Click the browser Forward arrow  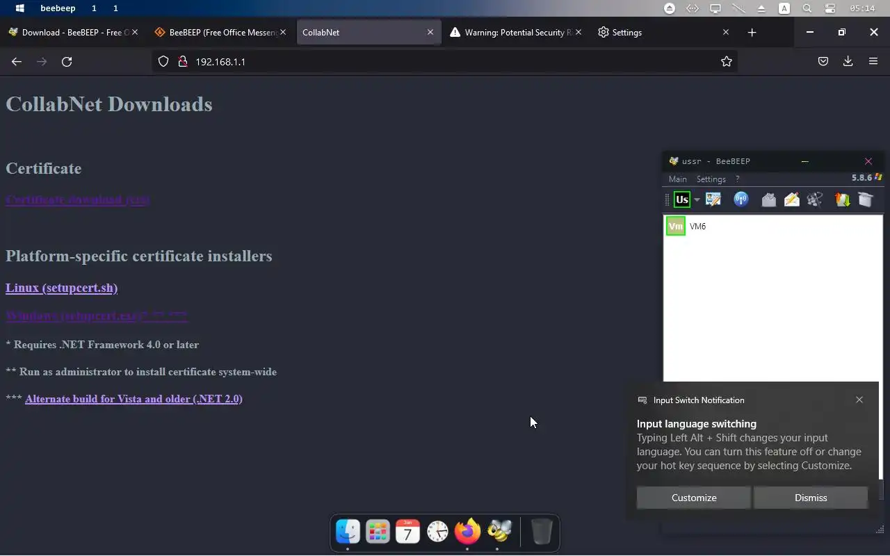click(x=42, y=62)
